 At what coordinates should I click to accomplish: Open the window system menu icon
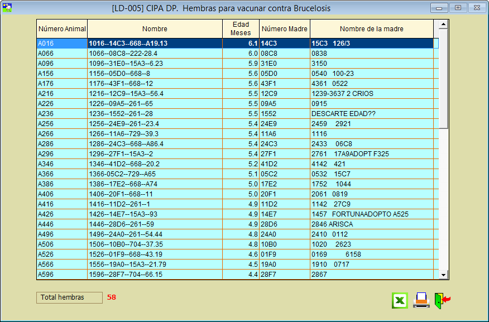(x=7, y=8)
